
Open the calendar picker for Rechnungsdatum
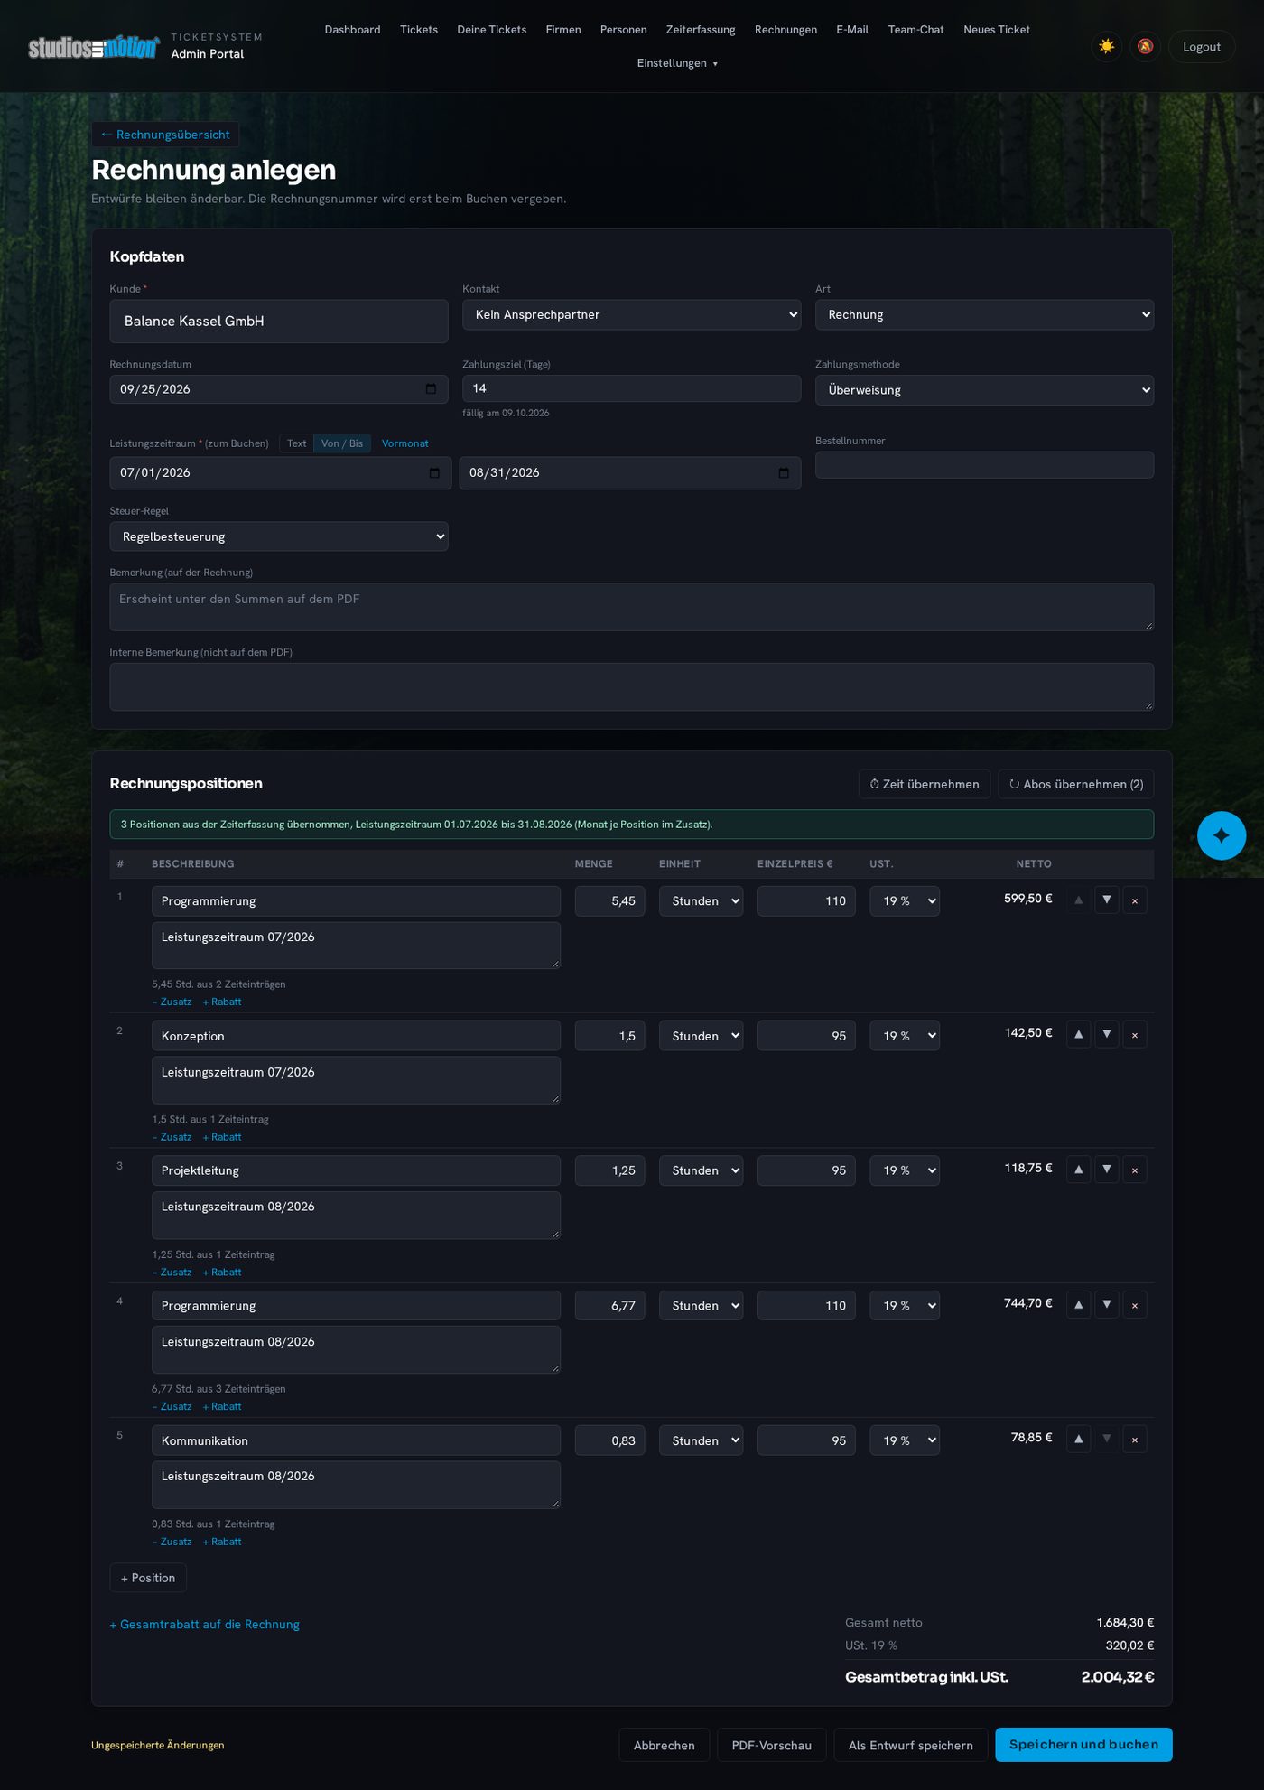[431, 389]
